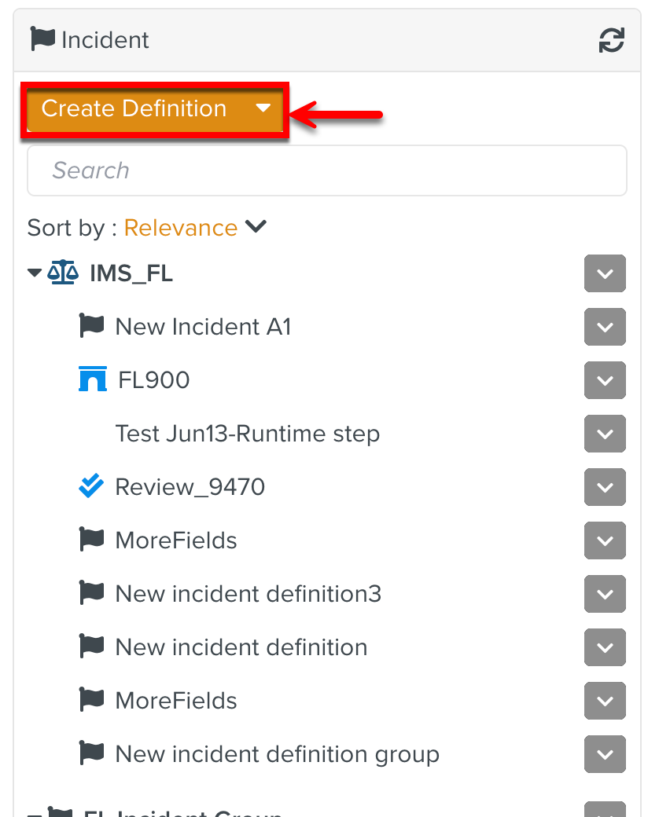Select the New incident definition entry

tap(241, 647)
